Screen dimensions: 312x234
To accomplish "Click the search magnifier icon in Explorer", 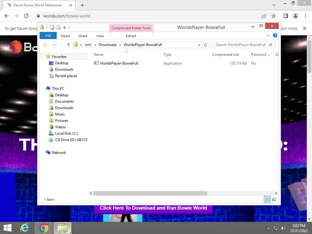I will (x=271, y=45).
